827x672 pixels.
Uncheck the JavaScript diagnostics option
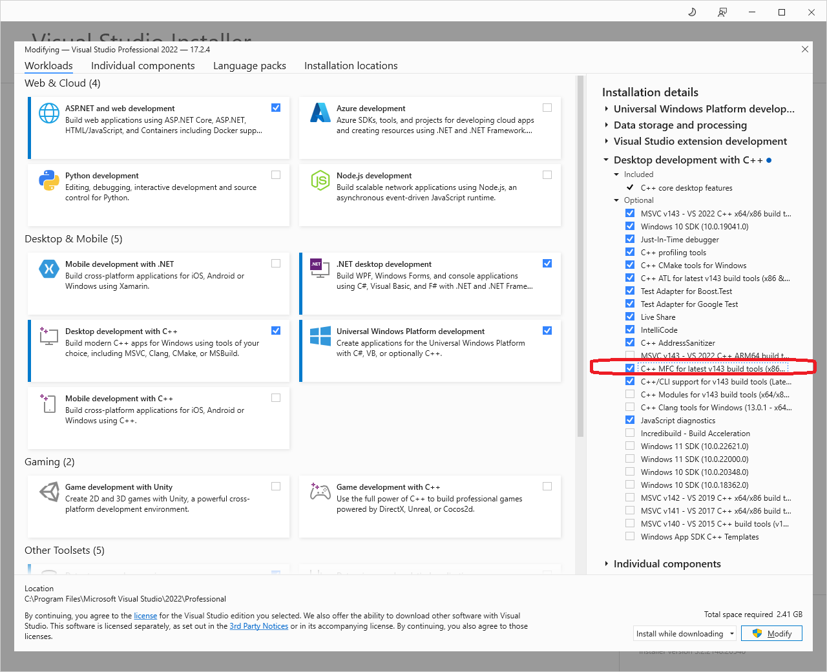[x=630, y=420]
